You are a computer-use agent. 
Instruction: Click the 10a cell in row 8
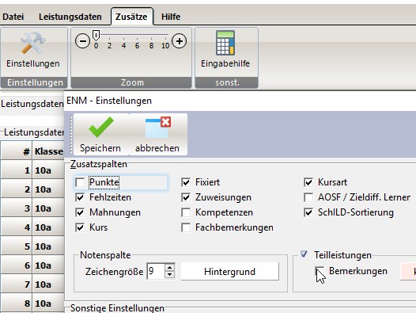(x=48, y=303)
